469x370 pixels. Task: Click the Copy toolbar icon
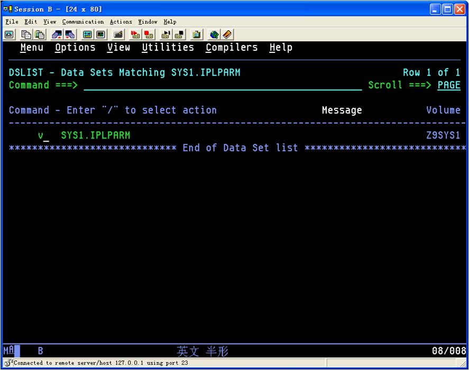(26, 35)
